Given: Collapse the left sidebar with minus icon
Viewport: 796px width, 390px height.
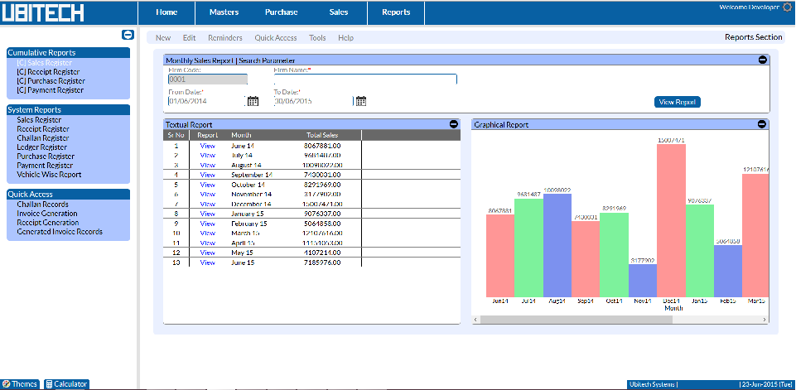Looking at the screenshot, I should [127, 35].
